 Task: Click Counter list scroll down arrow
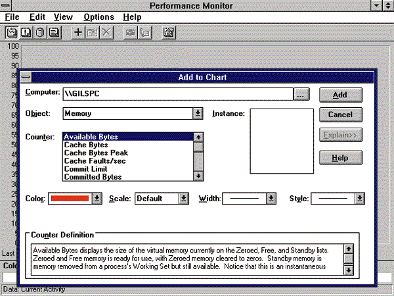point(198,176)
